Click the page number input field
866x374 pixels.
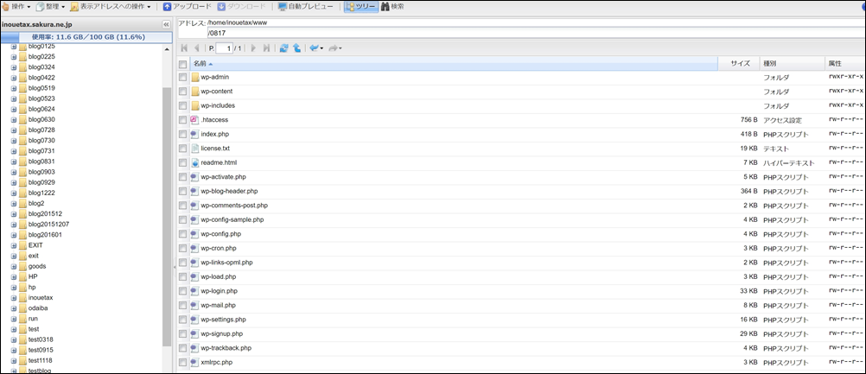(224, 48)
